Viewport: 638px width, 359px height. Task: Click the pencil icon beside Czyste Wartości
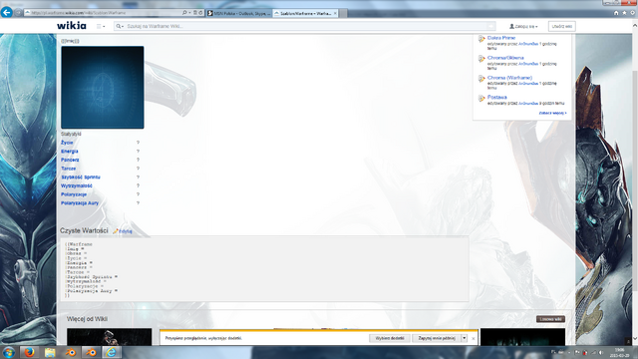pyautogui.click(x=116, y=231)
